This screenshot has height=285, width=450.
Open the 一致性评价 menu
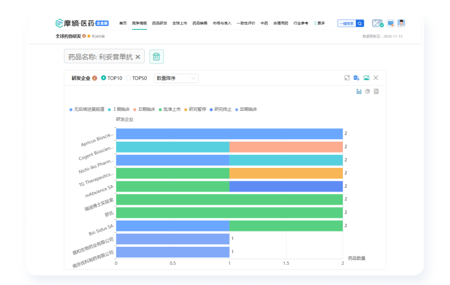[x=246, y=23]
